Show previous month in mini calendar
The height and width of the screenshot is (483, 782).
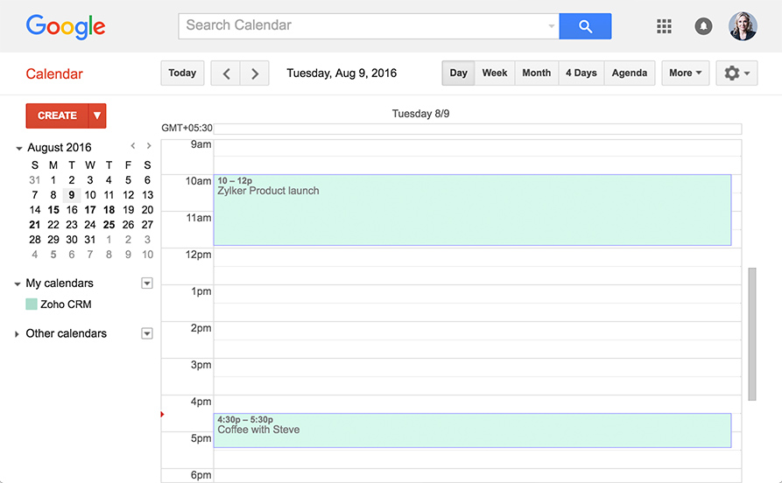pyautogui.click(x=133, y=146)
